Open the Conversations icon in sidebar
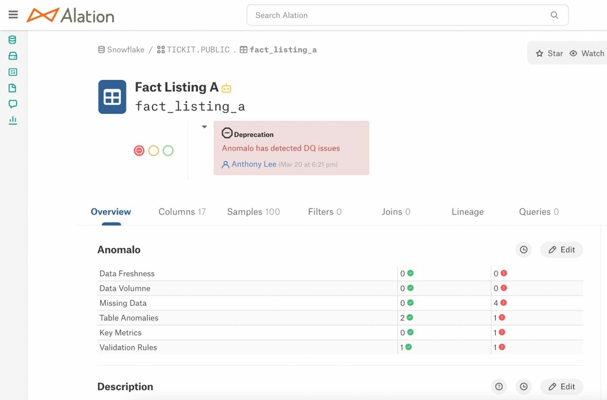 (x=12, y=104)
